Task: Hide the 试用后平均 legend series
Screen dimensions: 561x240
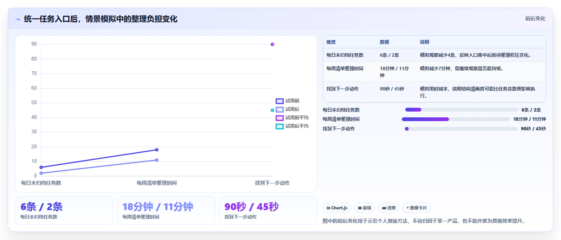Action: pyautogui.click(x=292, y=126)
